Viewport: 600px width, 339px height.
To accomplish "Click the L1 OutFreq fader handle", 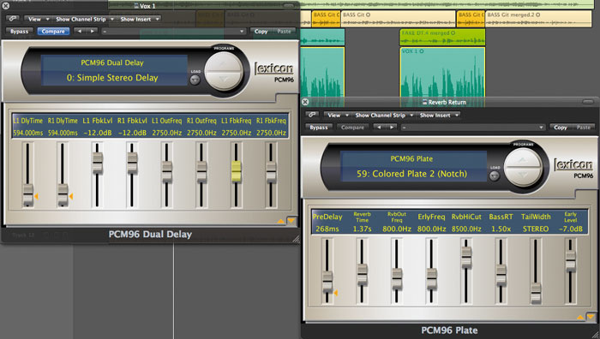I will click(167, 171).
